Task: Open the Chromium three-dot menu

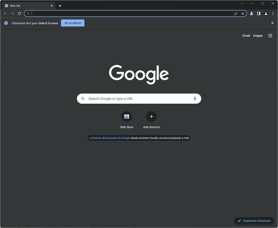Action: tap(273, 13)
